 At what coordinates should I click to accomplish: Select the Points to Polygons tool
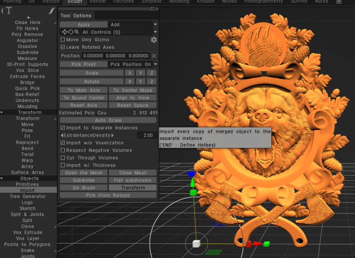(x=27, y=244)
